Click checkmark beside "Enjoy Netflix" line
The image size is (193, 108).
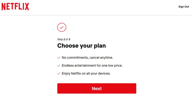[59, 74]
